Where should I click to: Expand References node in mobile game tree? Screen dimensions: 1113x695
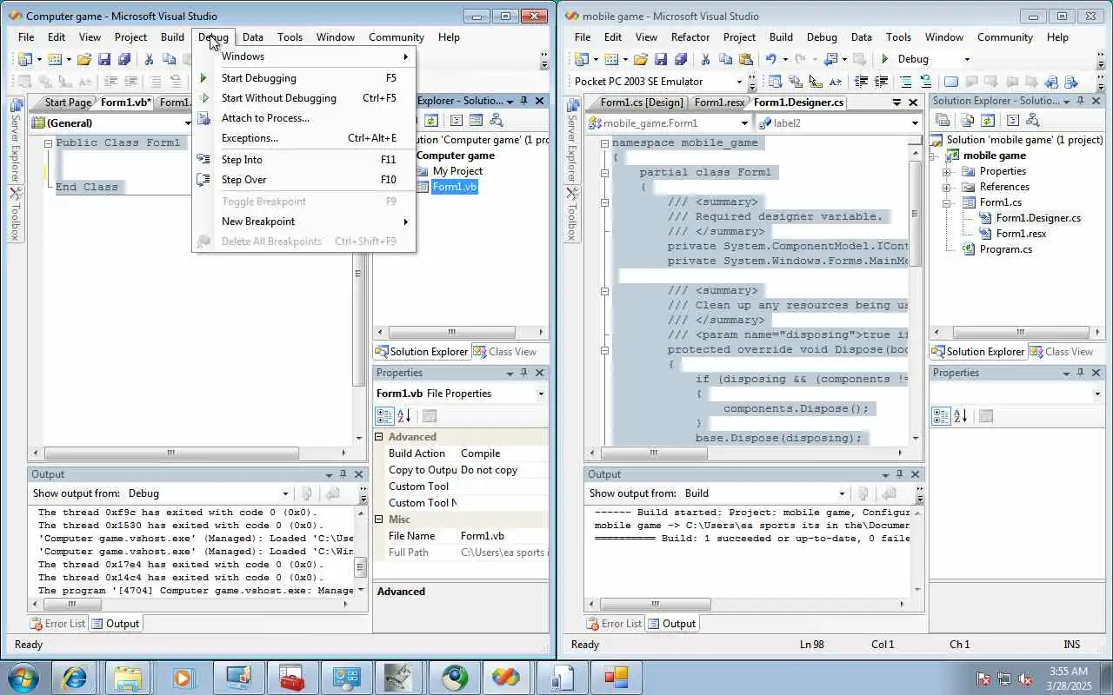pyautogui.click(x=946, y=187)
